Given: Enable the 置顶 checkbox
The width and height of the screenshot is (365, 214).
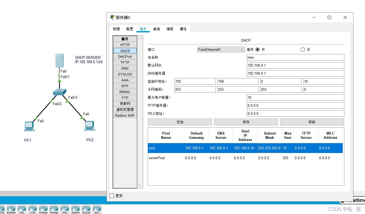Looking at the screenshot, I should point(112,196).
